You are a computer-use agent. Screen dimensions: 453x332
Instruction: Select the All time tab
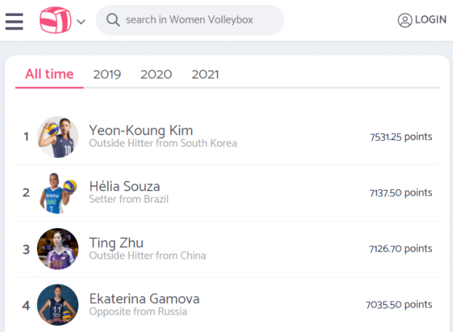tap(49, 75)
